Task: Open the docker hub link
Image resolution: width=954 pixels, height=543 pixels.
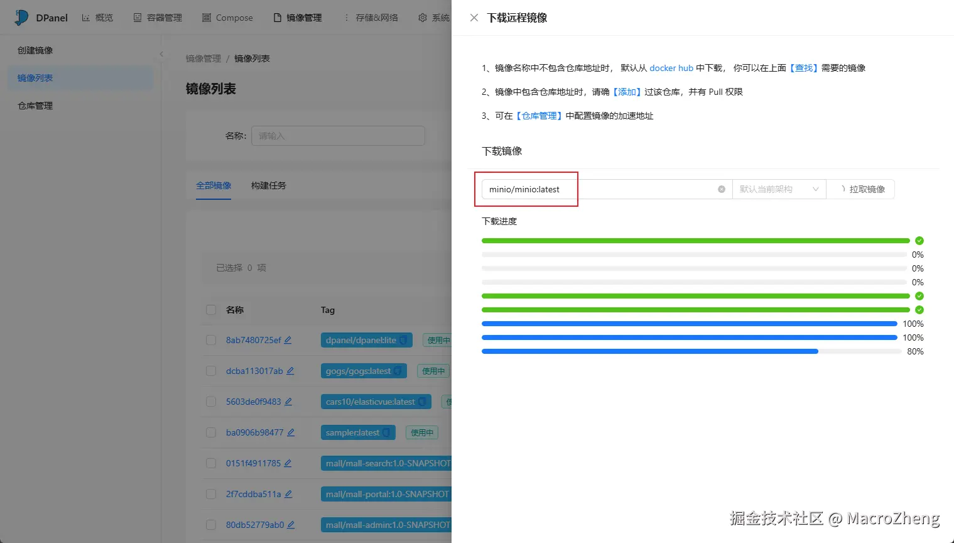Action: pos(671,68)
